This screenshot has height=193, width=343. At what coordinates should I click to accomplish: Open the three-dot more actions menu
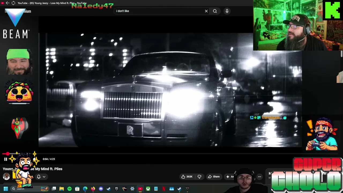(259, 177)
